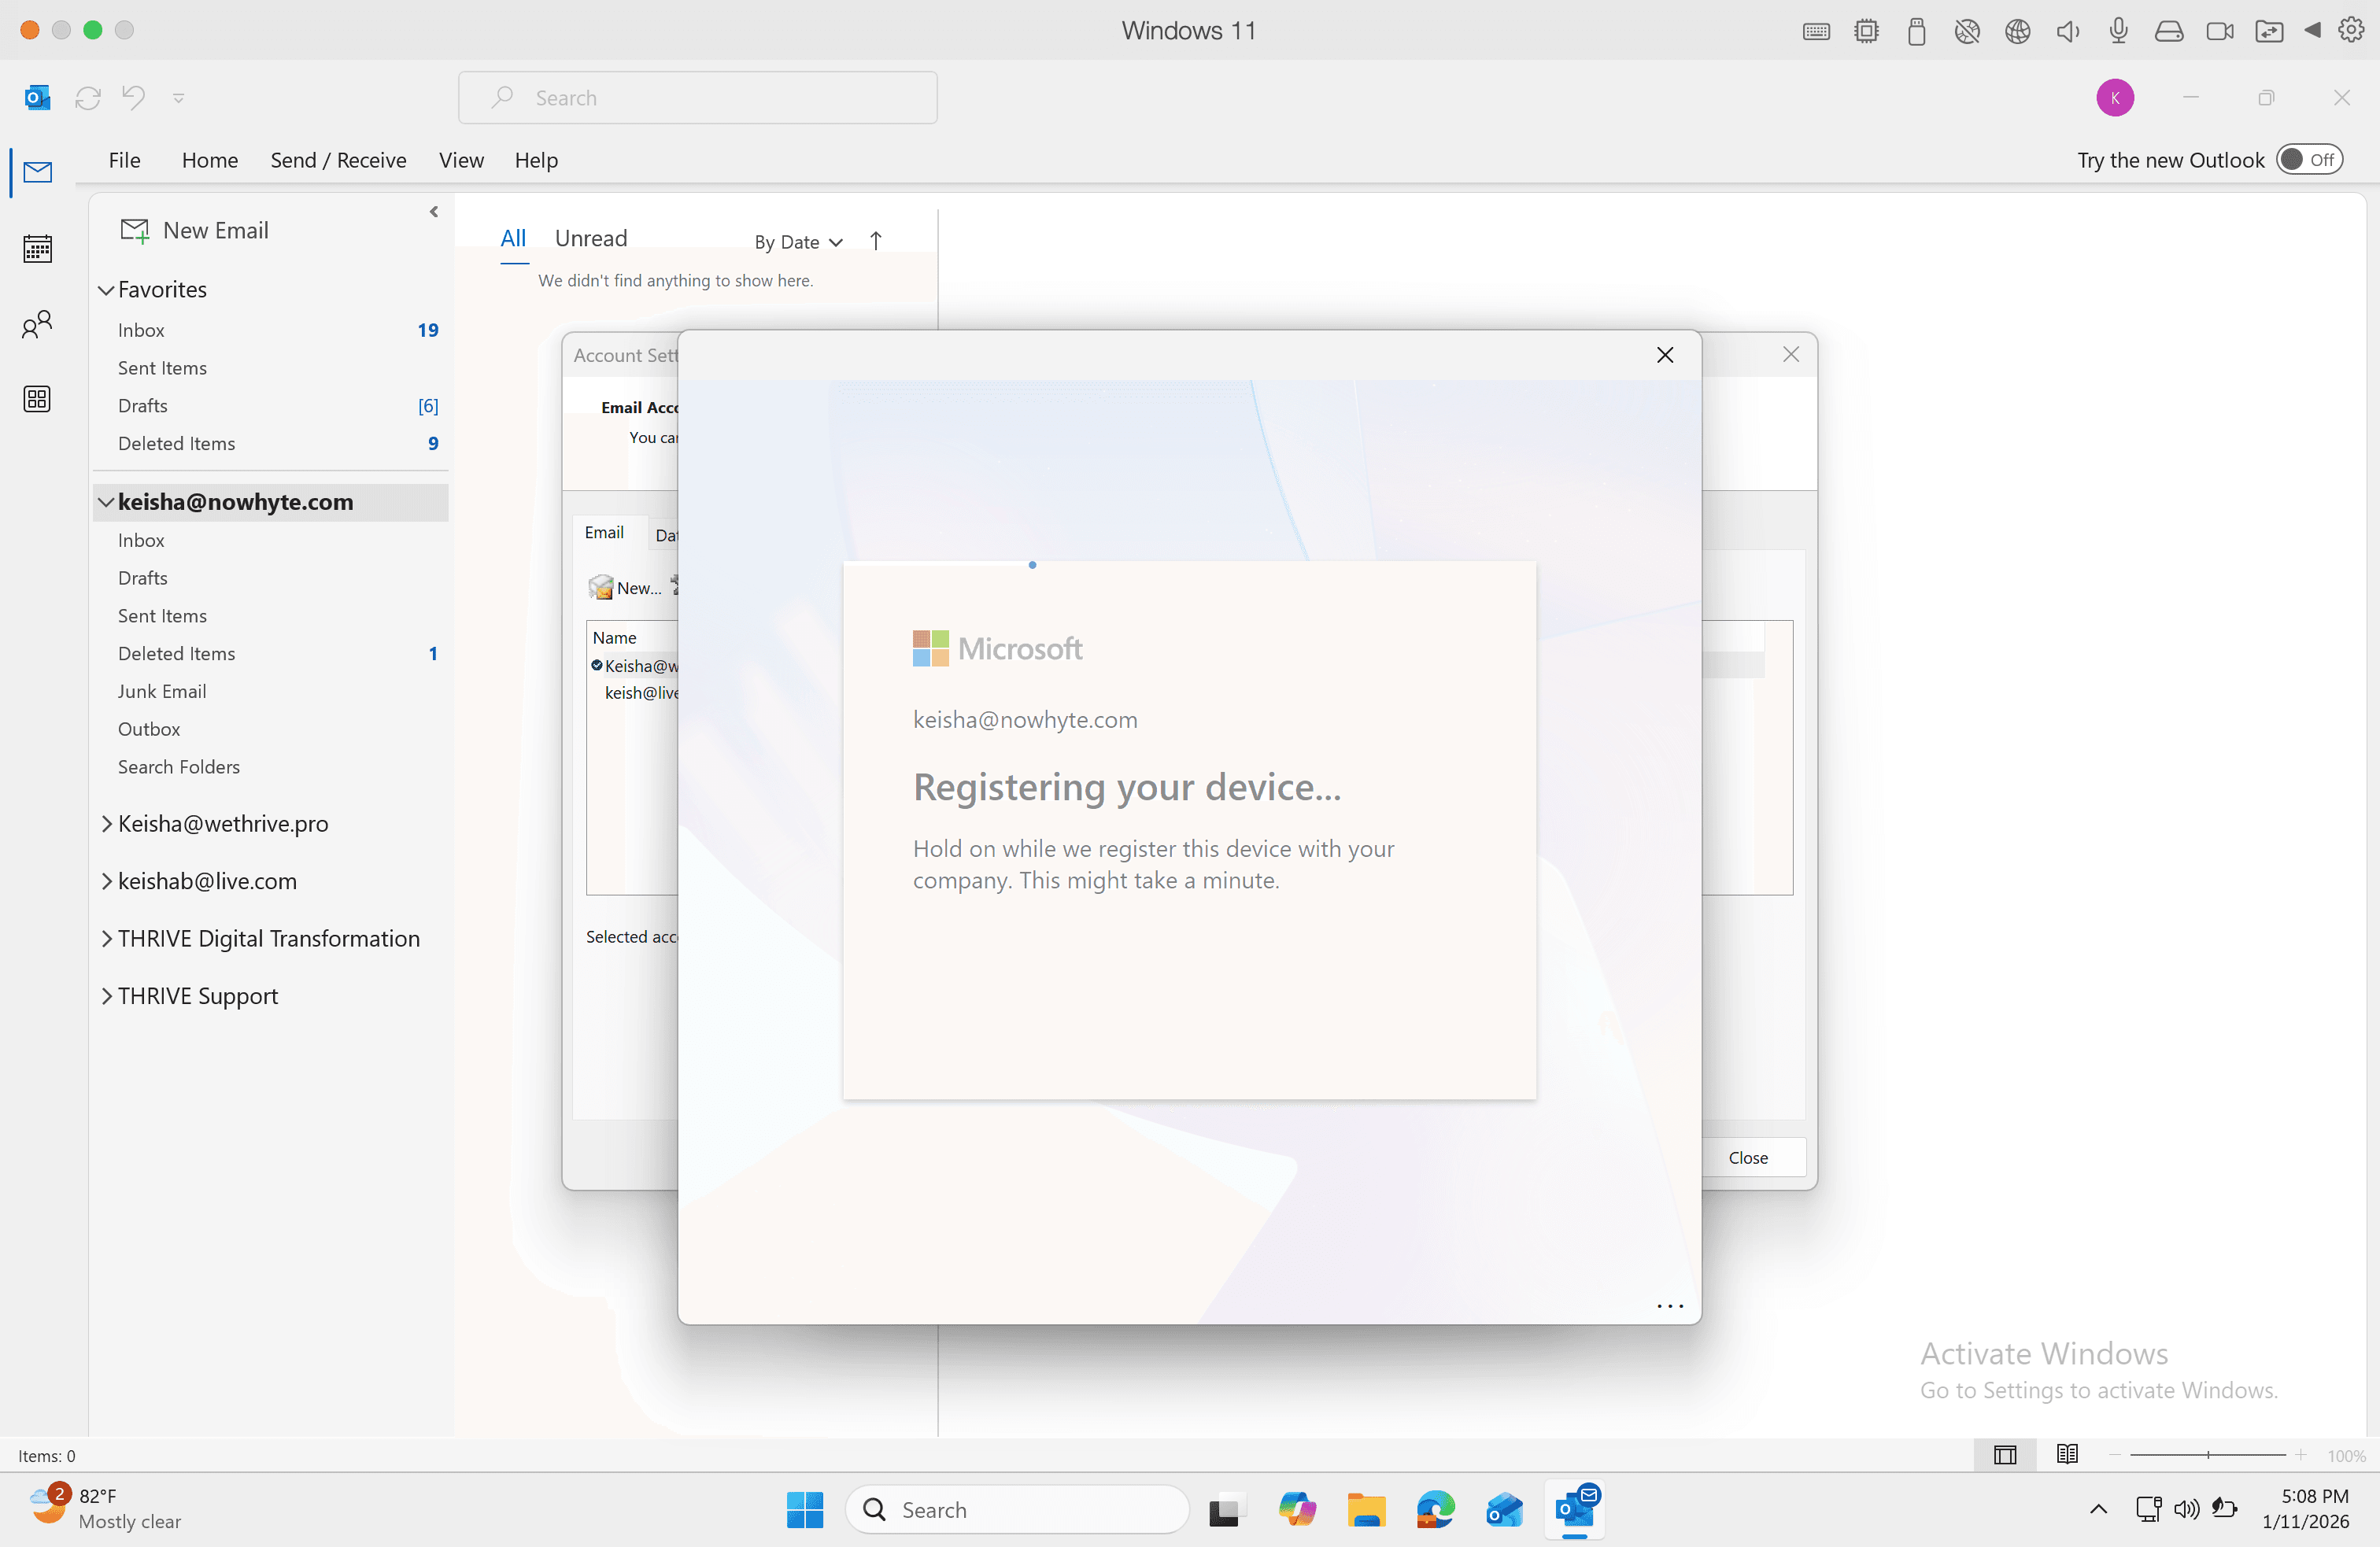
Task: Switch to Normal view in the status bar
Action: point(2004,1455)
